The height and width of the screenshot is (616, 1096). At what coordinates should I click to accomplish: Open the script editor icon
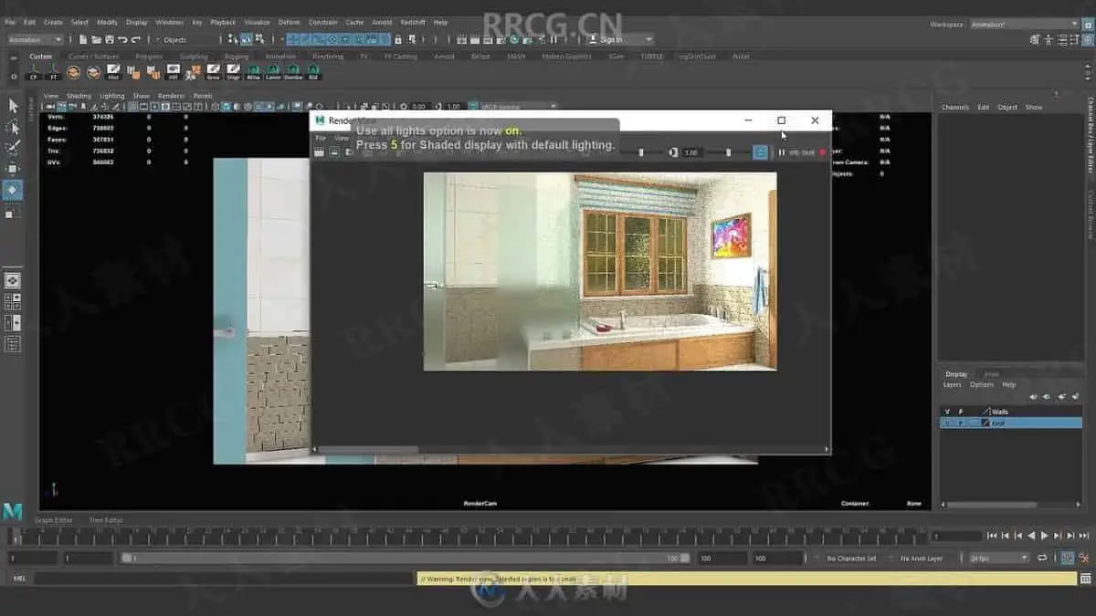1083,579
